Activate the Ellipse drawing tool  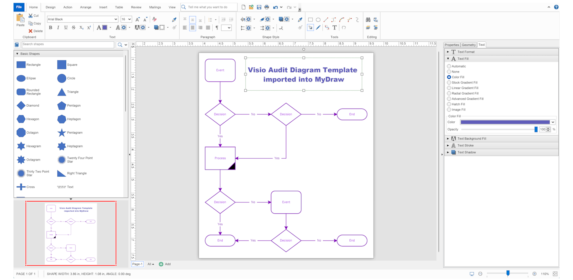(318, 19)
